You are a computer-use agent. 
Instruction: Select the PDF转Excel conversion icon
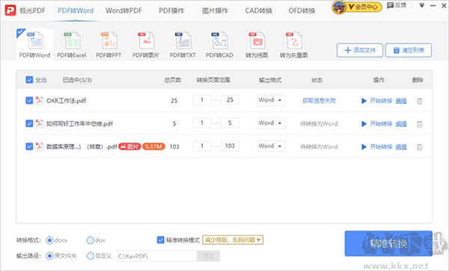click(x=72, y=41)
